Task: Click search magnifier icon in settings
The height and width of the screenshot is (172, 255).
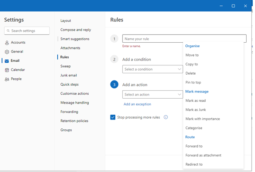Action: (8, 31)
